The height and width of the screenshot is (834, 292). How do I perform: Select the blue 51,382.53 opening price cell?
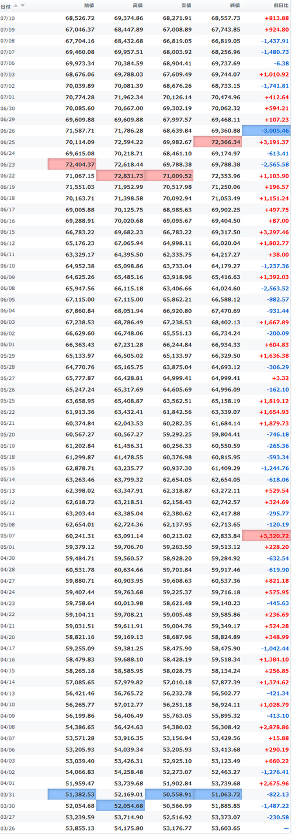pos(72,794)
